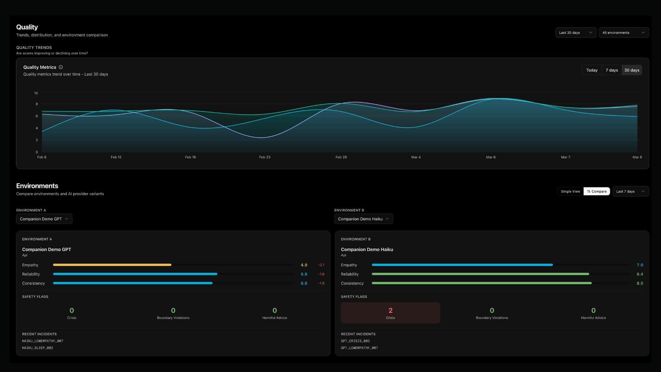661x372 pixels.
Task: Open incident HAIKU_SLEEP_002
Action: pyautogui.click(x=38, y=348)
